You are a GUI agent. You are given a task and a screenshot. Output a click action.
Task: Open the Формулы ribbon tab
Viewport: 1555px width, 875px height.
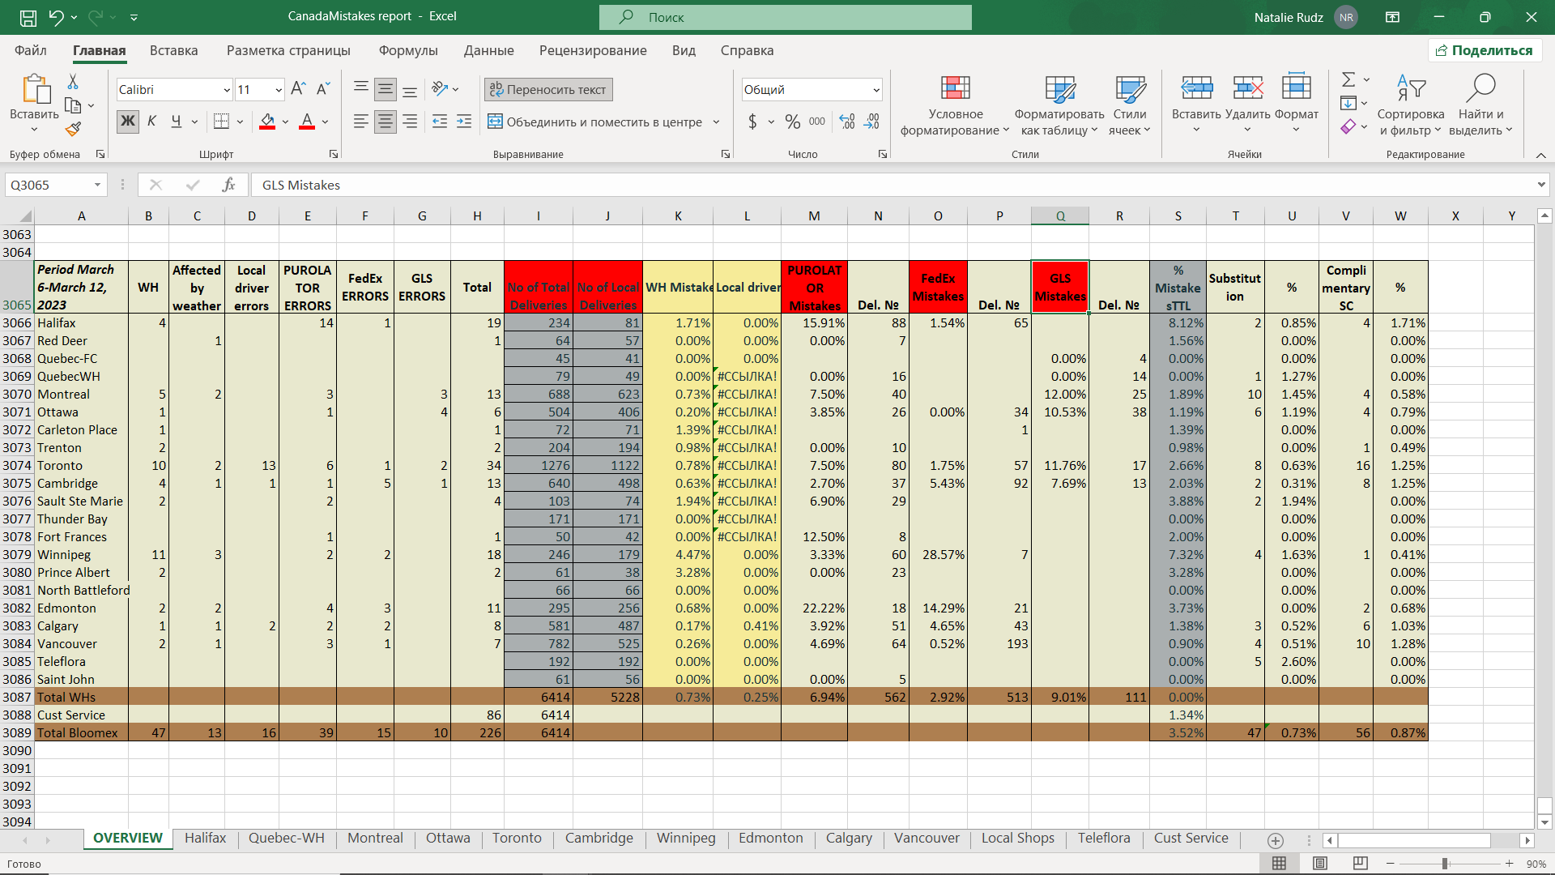[x=408, y=50]
